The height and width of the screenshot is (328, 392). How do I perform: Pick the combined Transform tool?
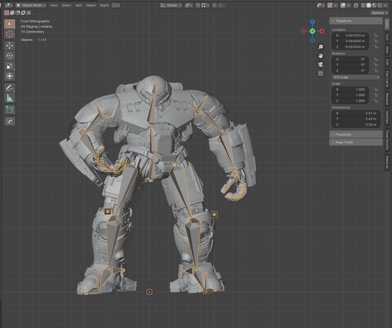(10, 76)
